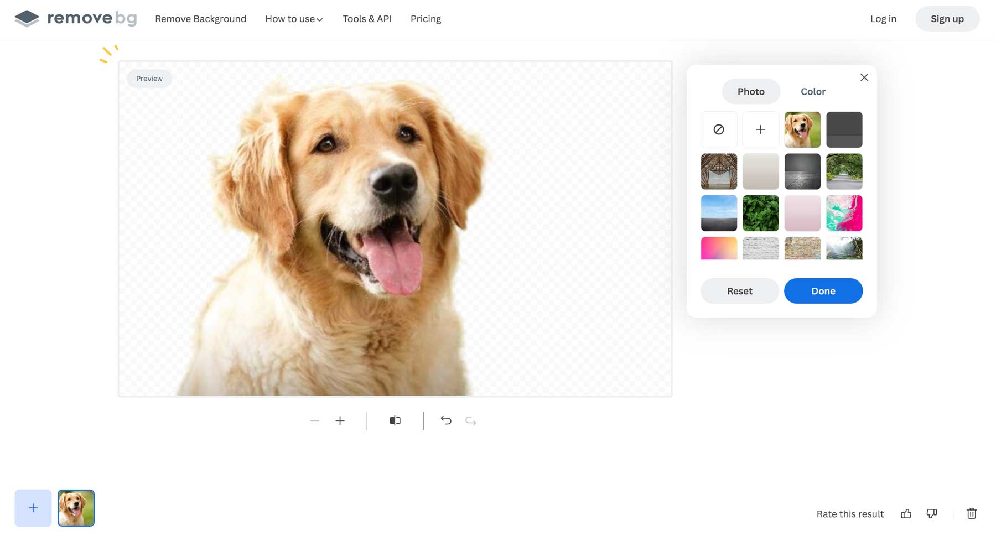Expand the How to use menu
Viewport: 996px width, 541px height.
(x=293, y=18)
